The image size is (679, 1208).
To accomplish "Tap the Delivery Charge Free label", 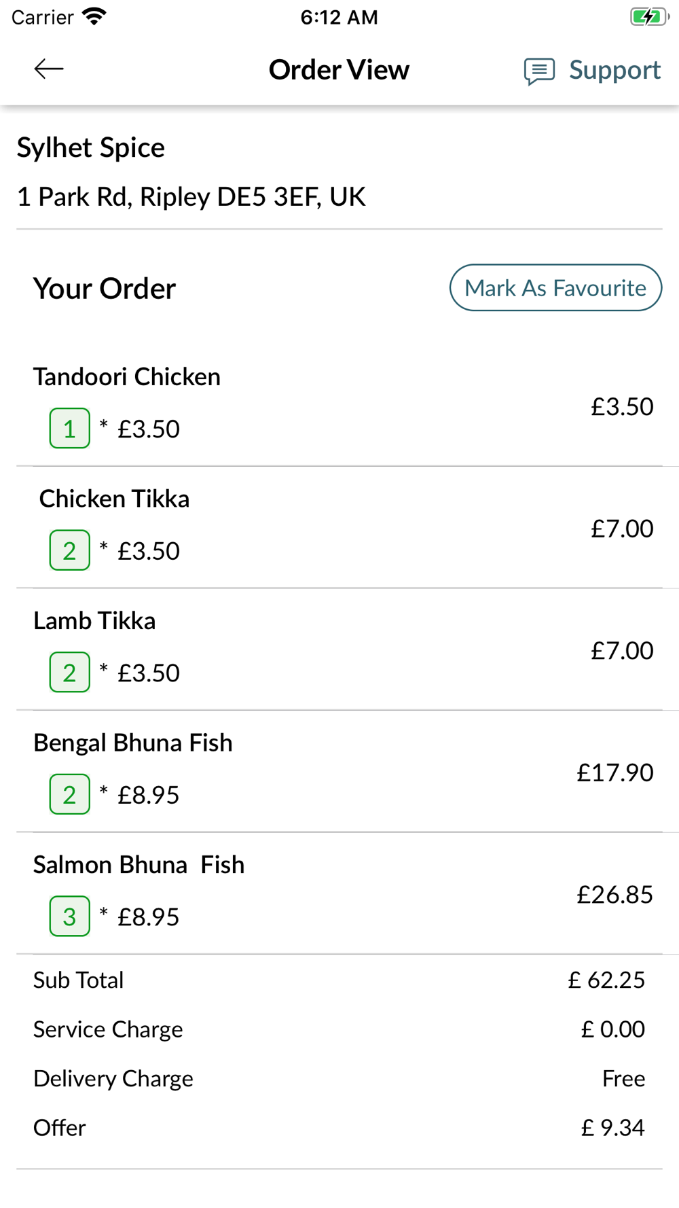I will (x=624, y=1078).
